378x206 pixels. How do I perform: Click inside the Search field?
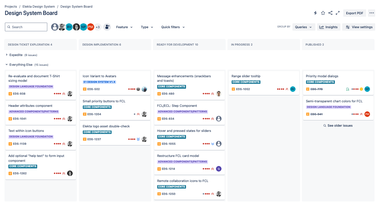click(x=26, y=27)
